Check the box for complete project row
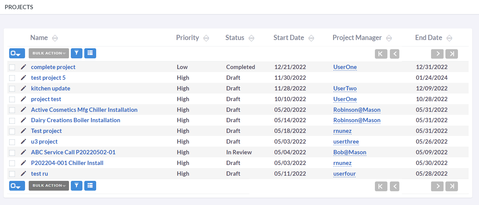 12,67
